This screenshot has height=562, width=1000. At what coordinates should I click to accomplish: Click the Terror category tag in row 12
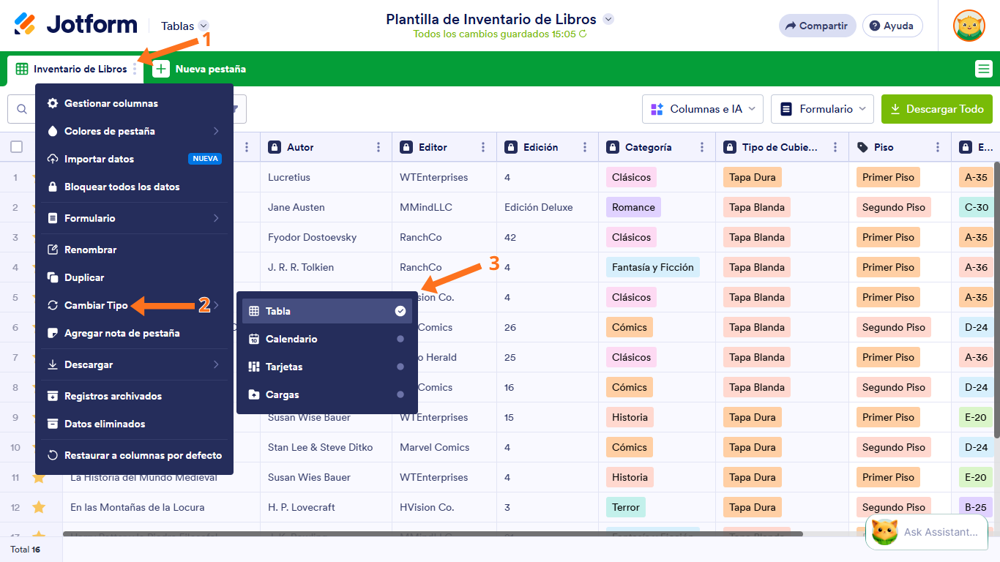pos(626,507)
